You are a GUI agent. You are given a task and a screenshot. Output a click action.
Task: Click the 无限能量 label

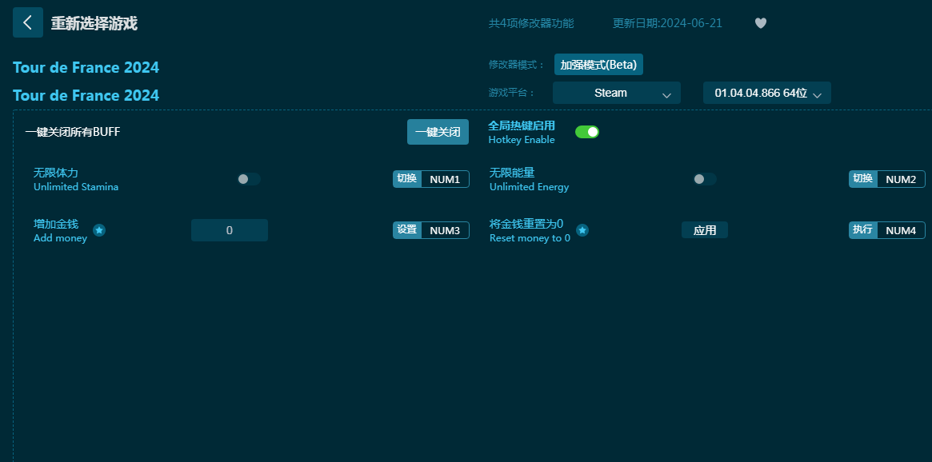pyautogui.click(x=512, y=173)
